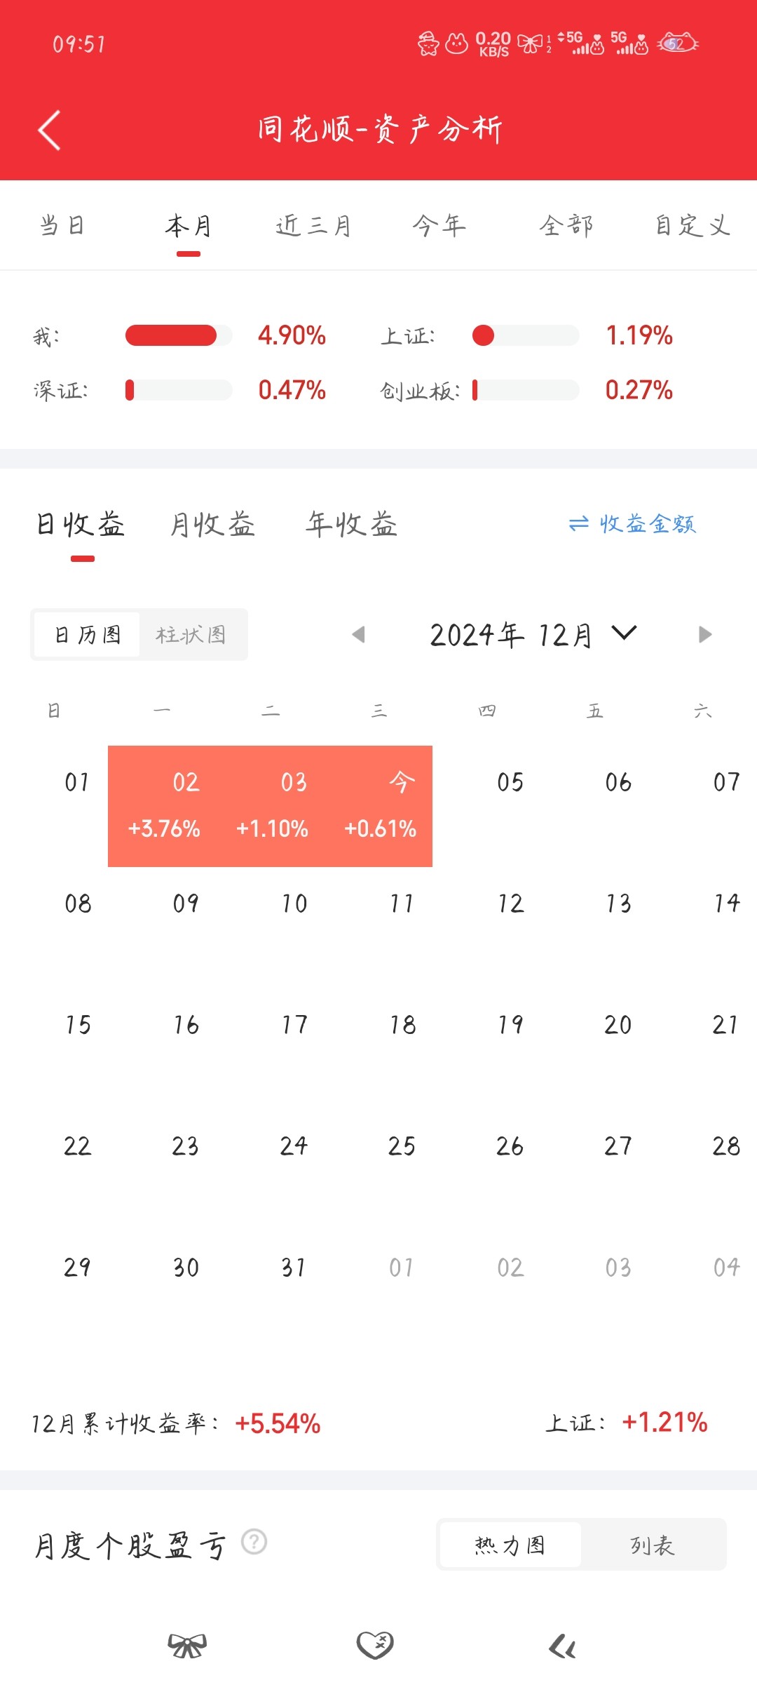Screen dimensions: 757x1692
Task: Switch 月度个股盈亏 to 列表 view
Action: click(x=653, y=1545)
